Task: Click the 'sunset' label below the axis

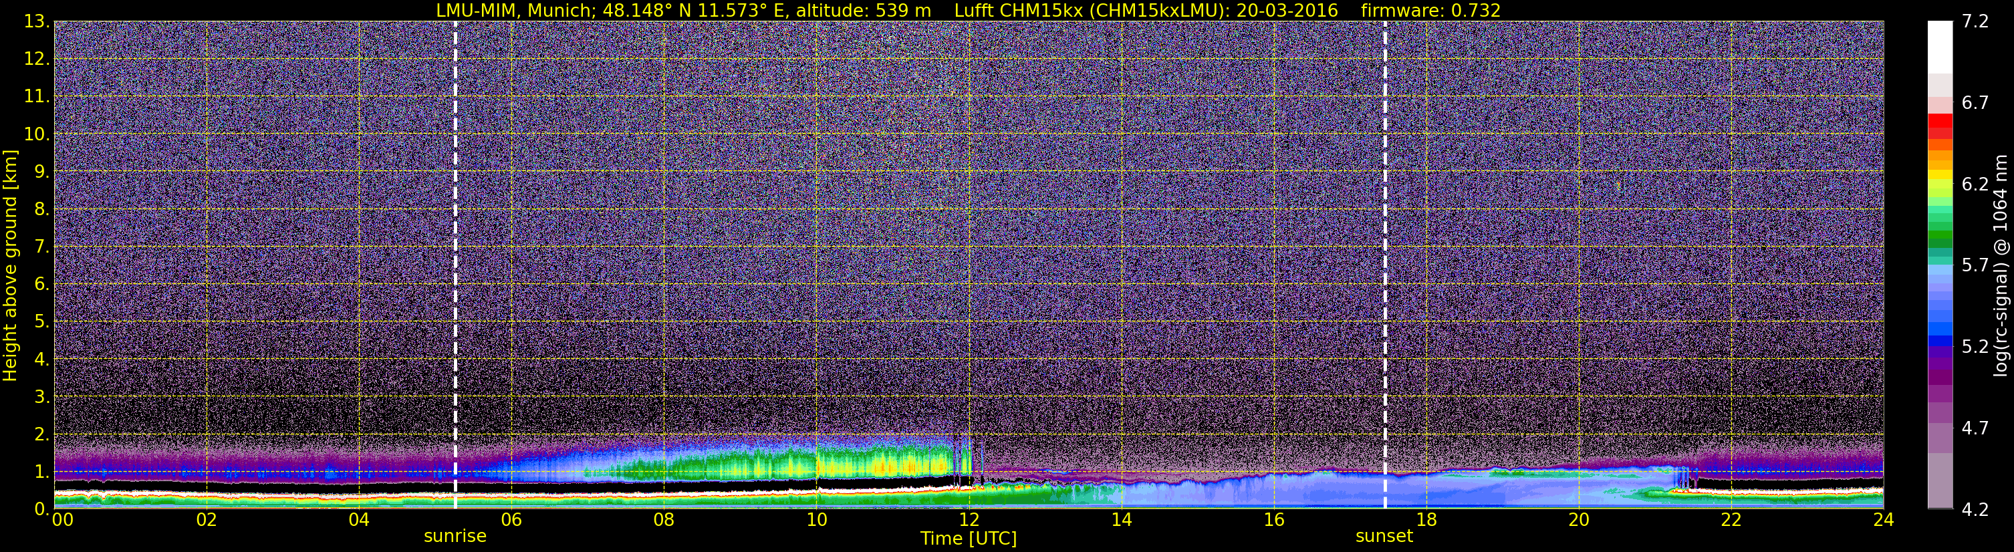Action: 1384,537
